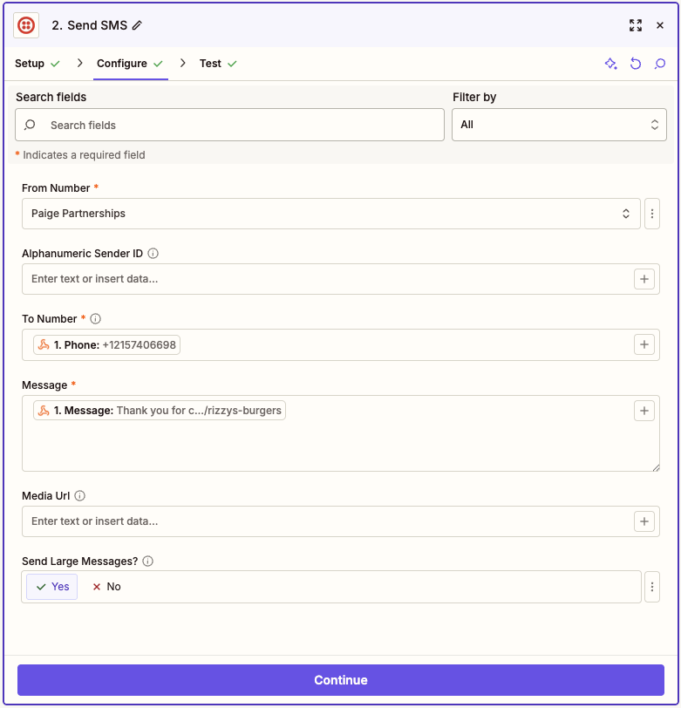Select Yes for Send Large Messages
This screenshot has width=681, height=708.
tap(52, 587)
